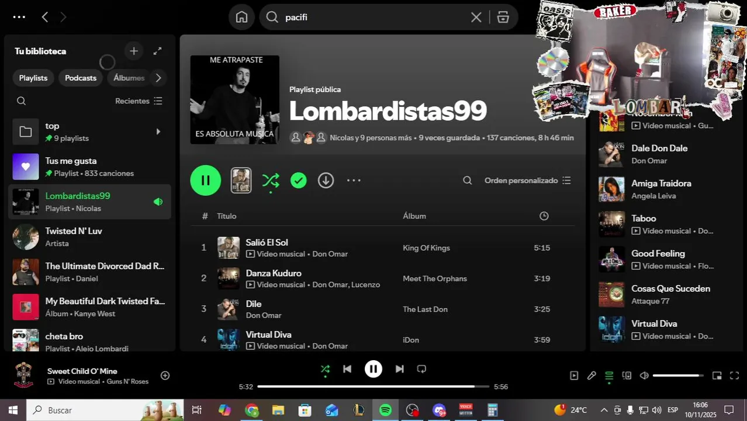Open the Recientes sort dropdown

tap(139, 101)
